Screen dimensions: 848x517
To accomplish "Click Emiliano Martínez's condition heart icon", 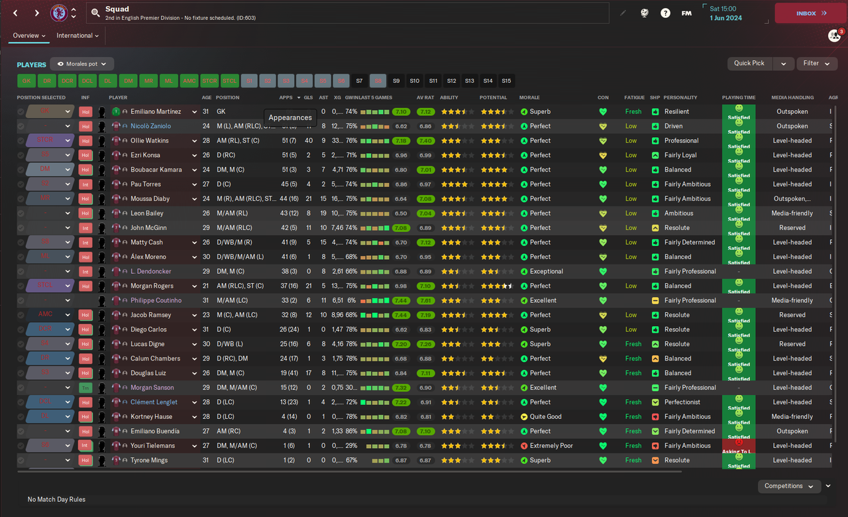I will (x=603, y=111).
